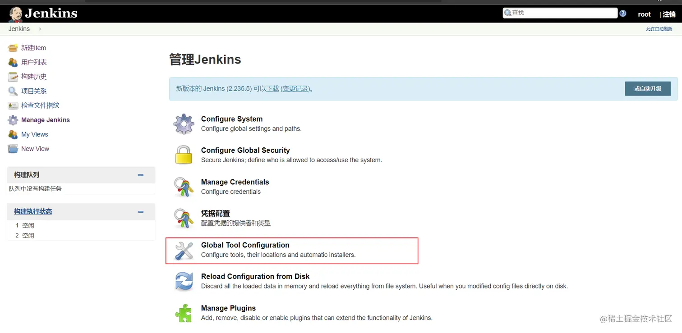682x333 pixels.
Task: Click the Configure System gear icon
Action: (x=184, y=124)
